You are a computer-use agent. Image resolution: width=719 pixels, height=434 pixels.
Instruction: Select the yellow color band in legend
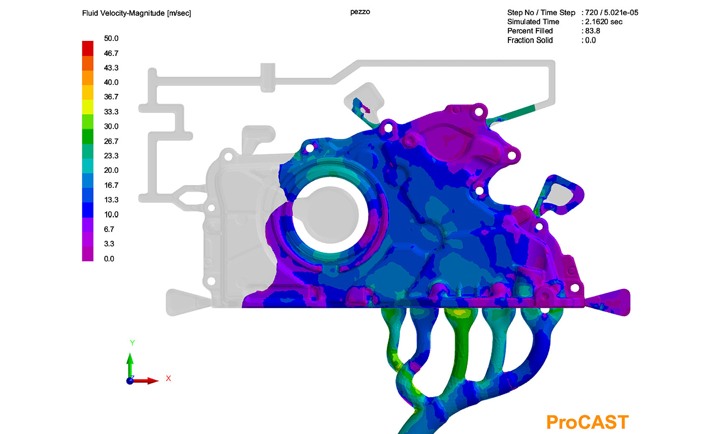click(88, 107)
